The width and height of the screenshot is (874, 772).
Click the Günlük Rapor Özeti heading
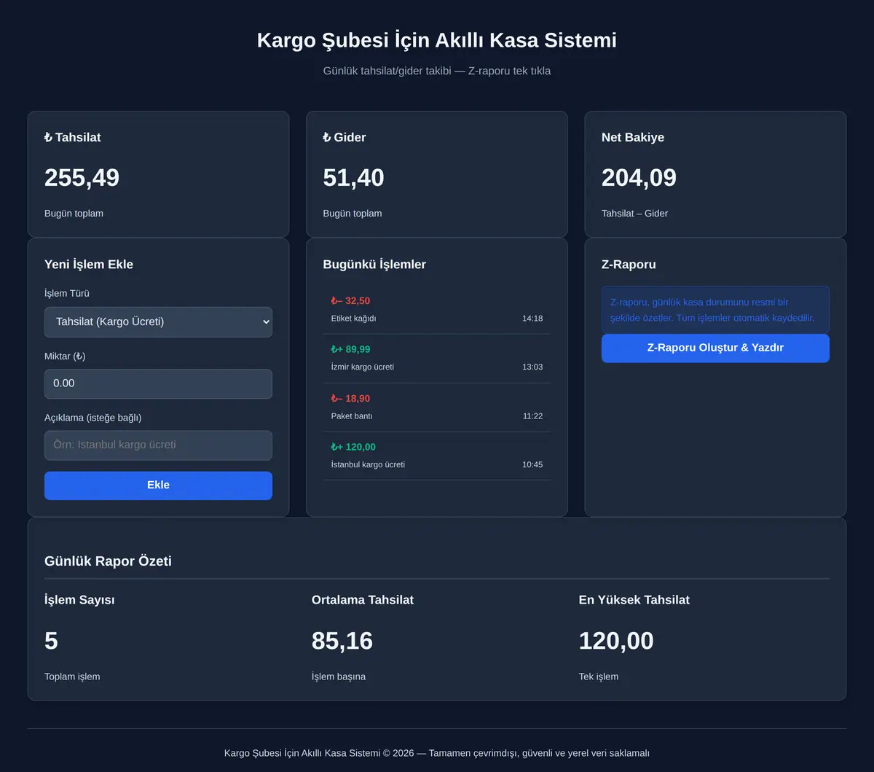[108, 561]
